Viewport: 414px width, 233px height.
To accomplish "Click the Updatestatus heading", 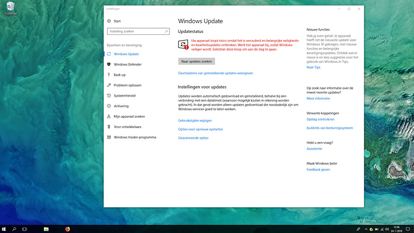I will 191,32.
